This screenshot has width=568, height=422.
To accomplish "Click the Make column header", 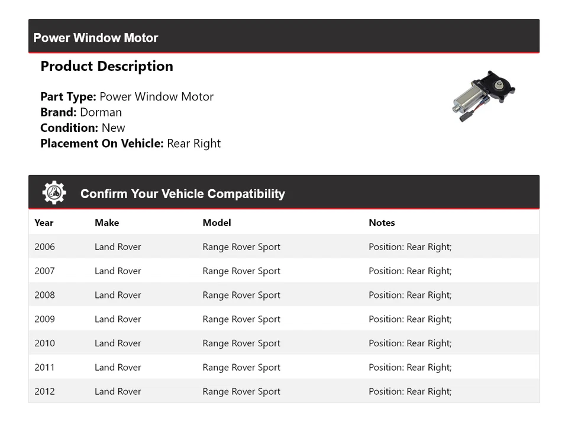I will click(106, 223).
